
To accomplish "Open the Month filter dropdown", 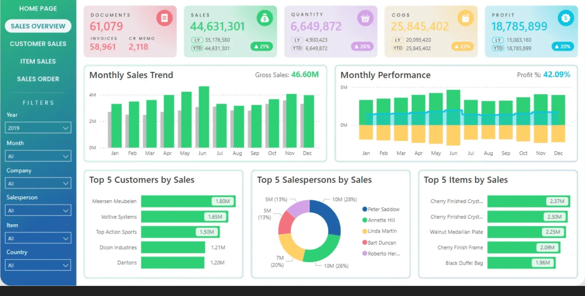I will pos(38,156).
